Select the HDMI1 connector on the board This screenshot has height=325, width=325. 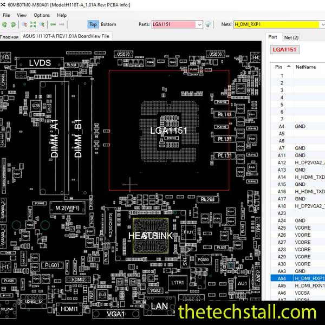point(69,309)
